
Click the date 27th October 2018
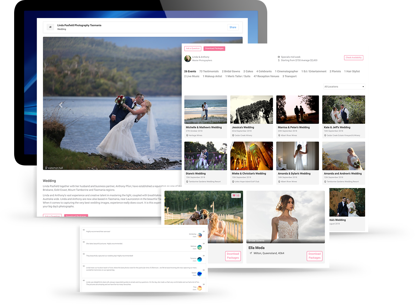click(x=194, y=131)
